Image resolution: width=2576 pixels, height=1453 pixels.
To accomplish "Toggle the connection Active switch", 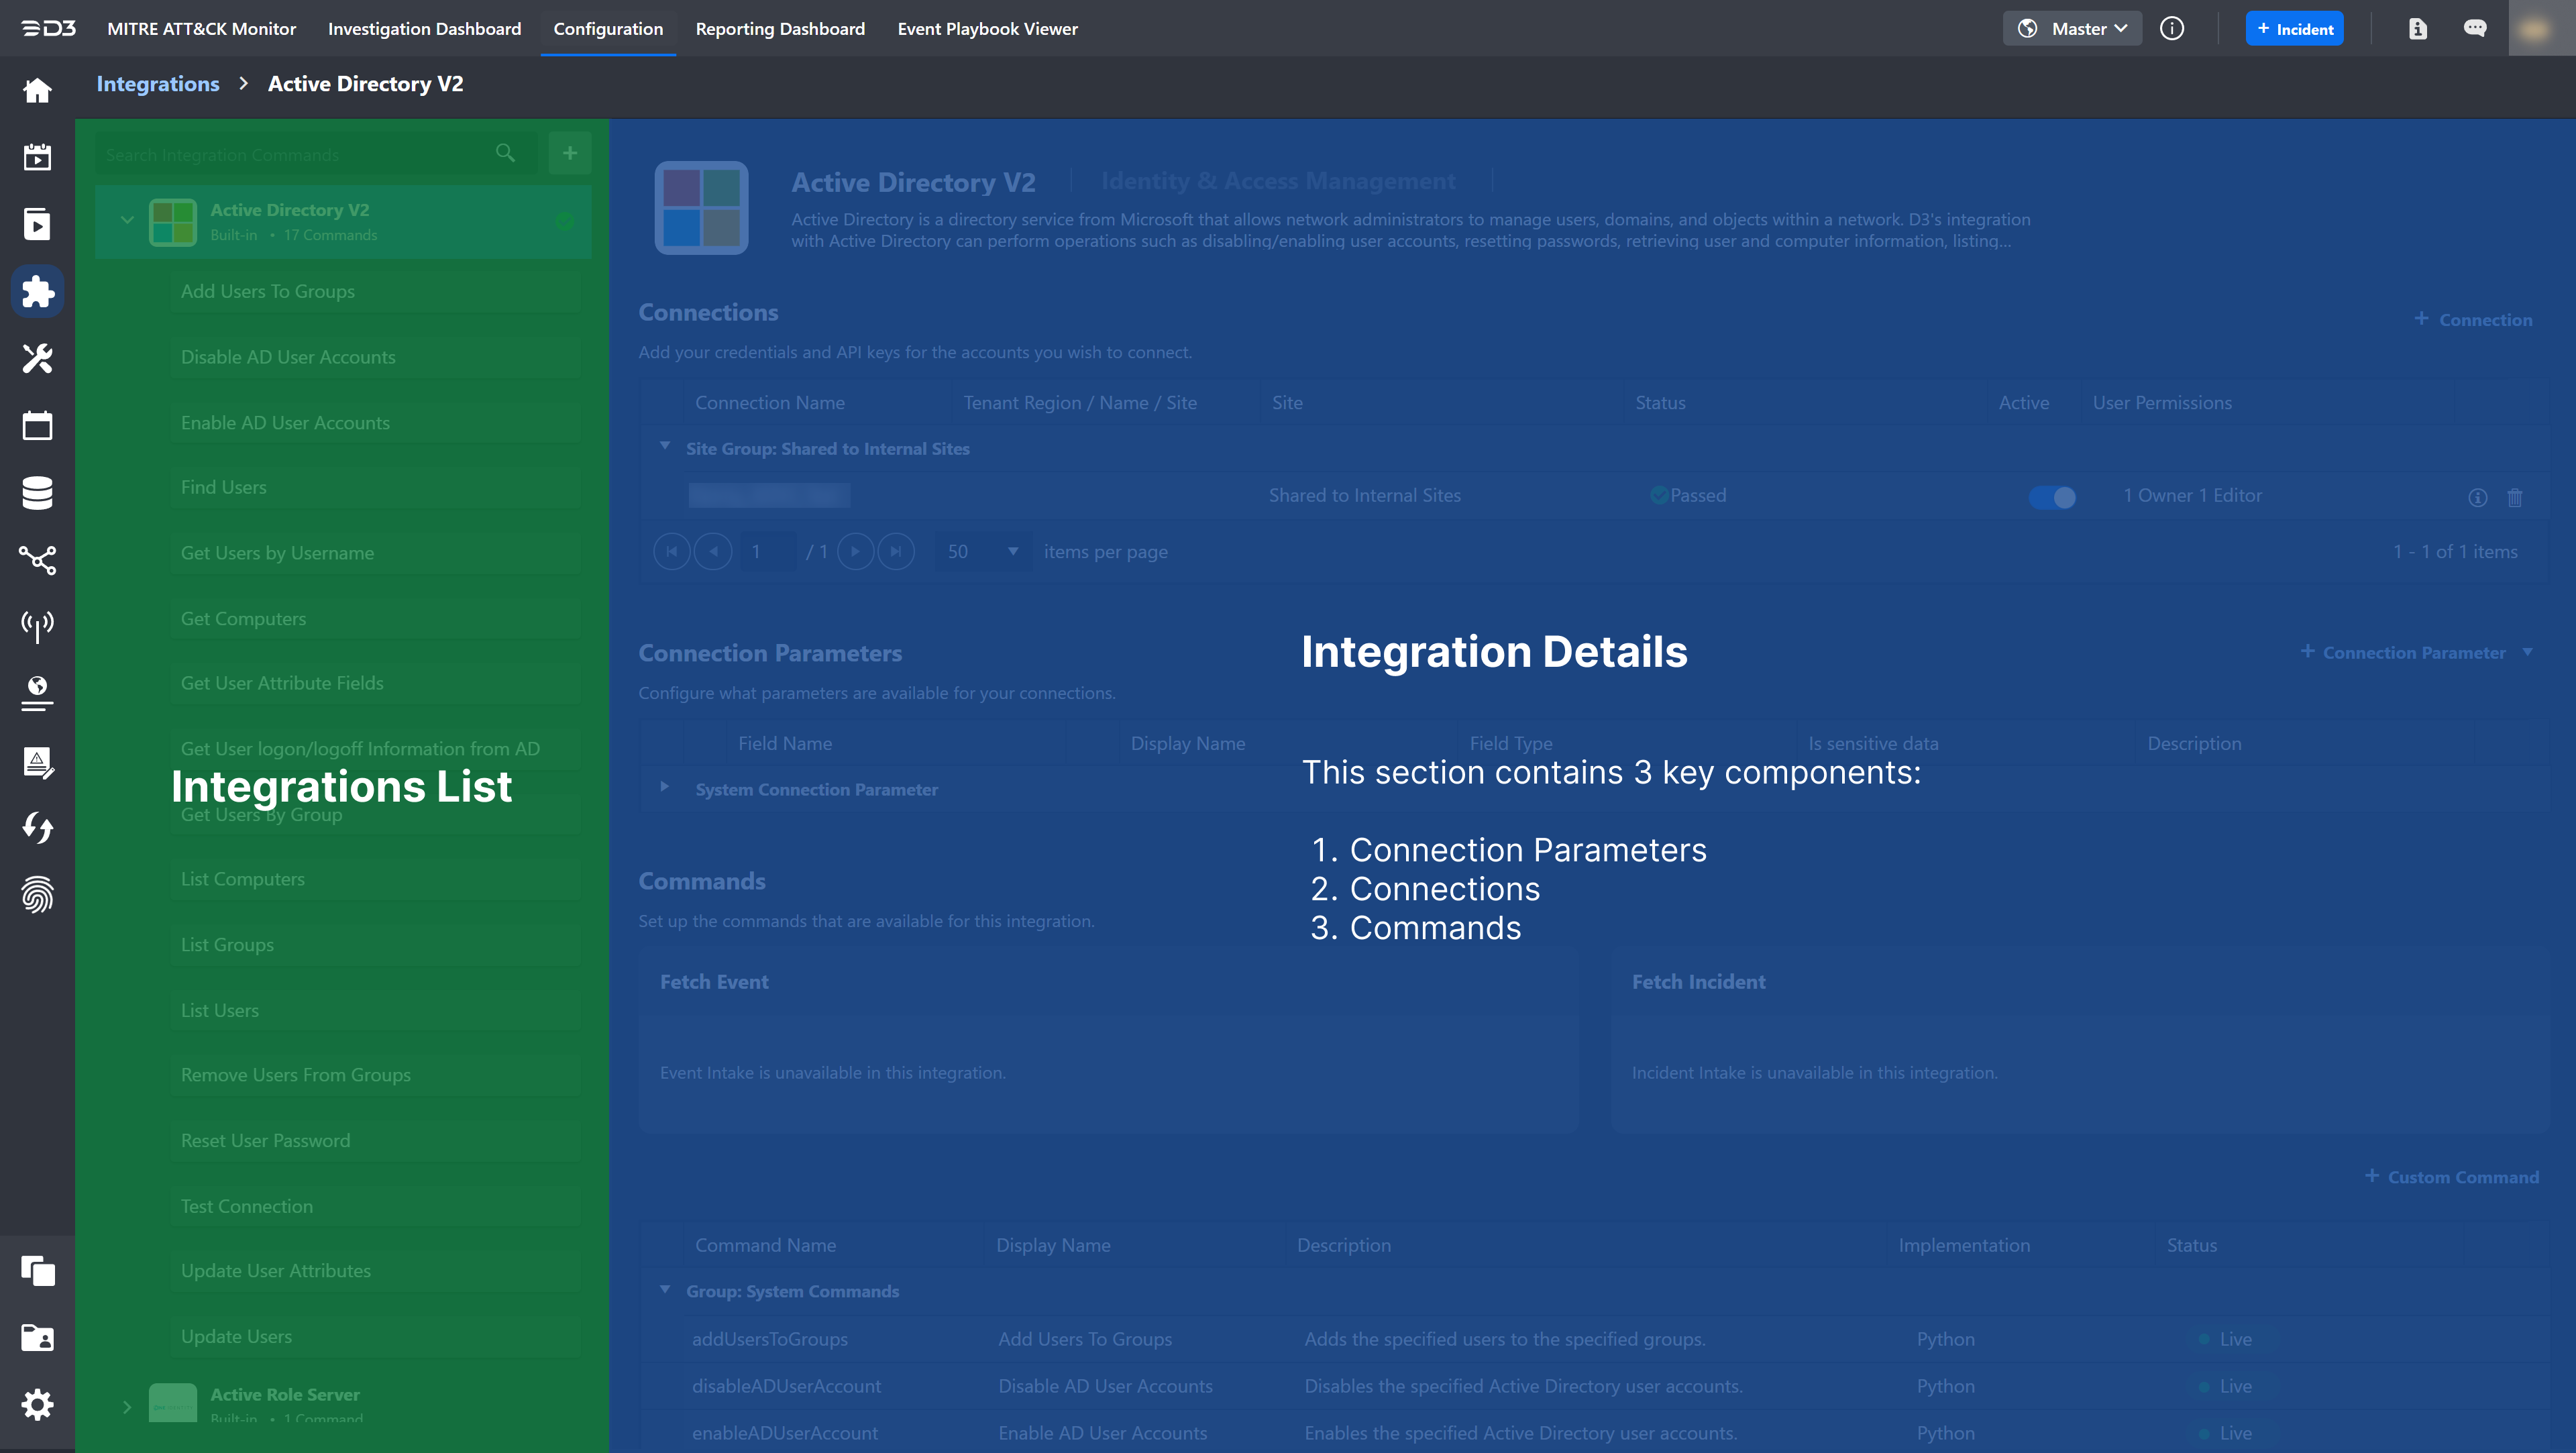I will click(2052, 497).
